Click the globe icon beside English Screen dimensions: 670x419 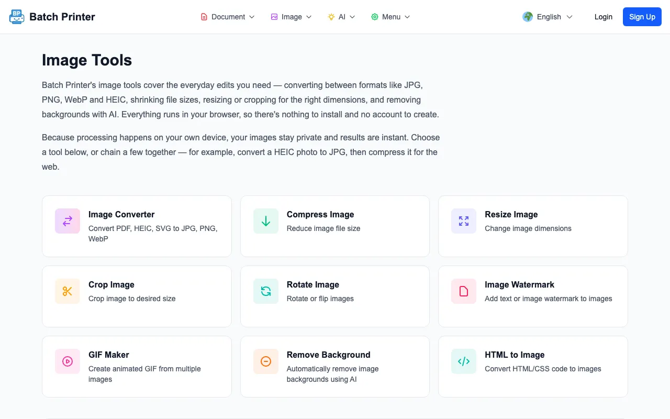coord(528,17)
